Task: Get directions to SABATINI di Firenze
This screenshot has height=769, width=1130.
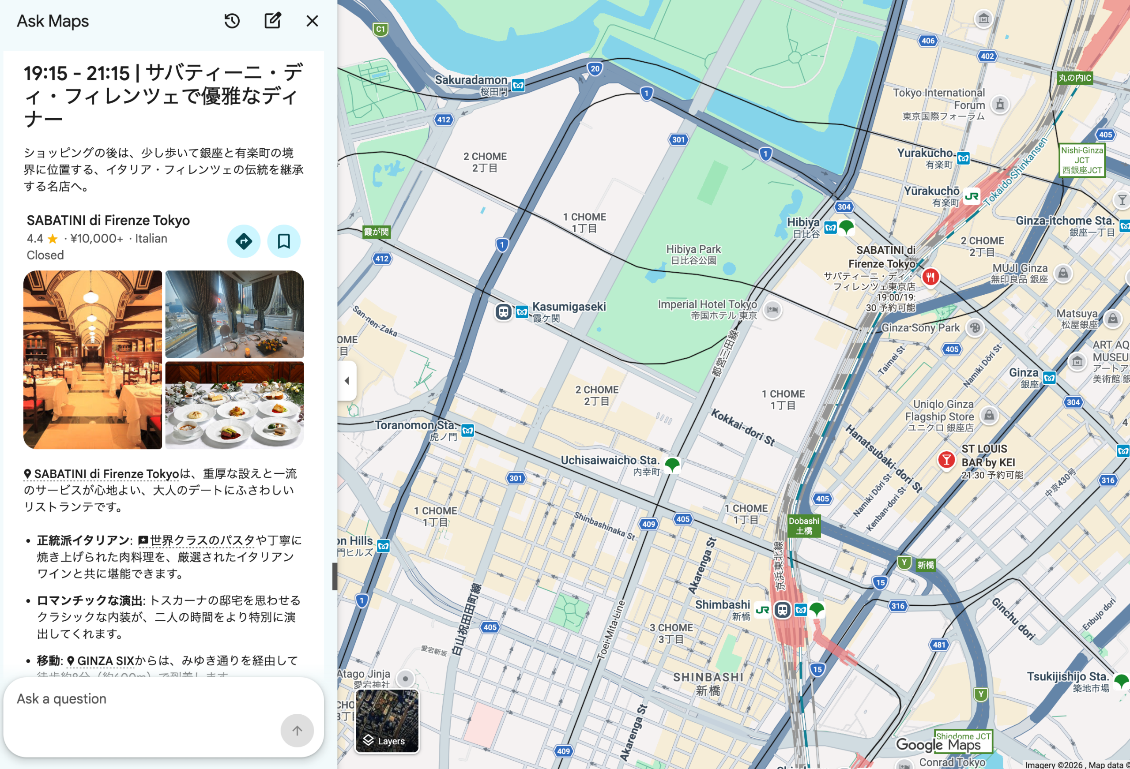Action: pos(244,241)
